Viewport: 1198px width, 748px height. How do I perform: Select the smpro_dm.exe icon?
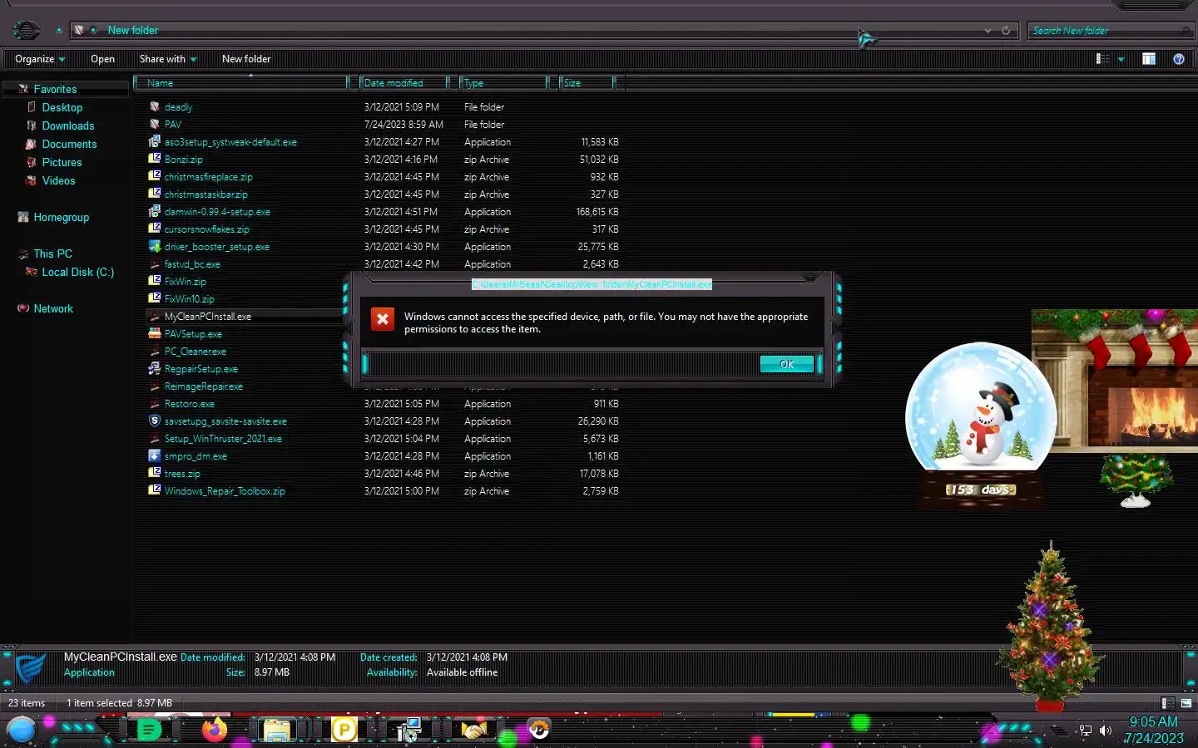tap(154, 455)
